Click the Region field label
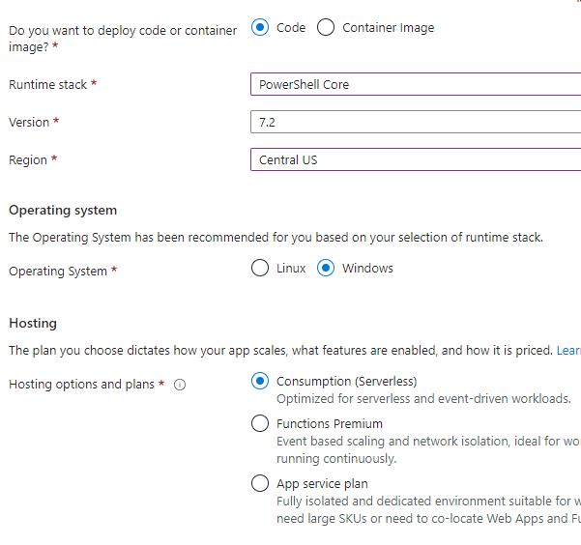This screenshot has height=545, width=581. tap(28, 160)
